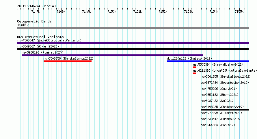The width and height of the screenshot is (257, 139).
Task: Open nsv4211380 gnomADStructuralVariants label
Action: pos(225,71)
